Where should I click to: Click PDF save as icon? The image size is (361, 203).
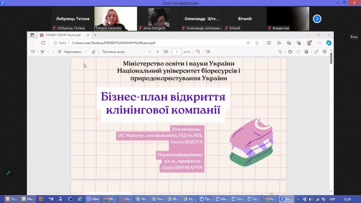pos(306,52)
